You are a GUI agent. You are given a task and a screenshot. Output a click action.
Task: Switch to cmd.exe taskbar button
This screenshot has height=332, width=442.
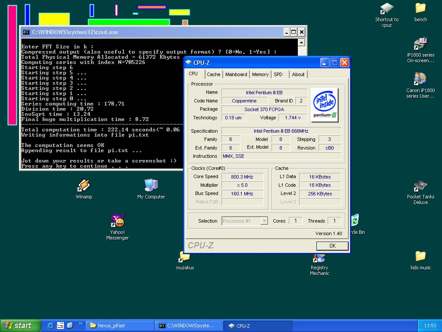[x=189, y=326]
